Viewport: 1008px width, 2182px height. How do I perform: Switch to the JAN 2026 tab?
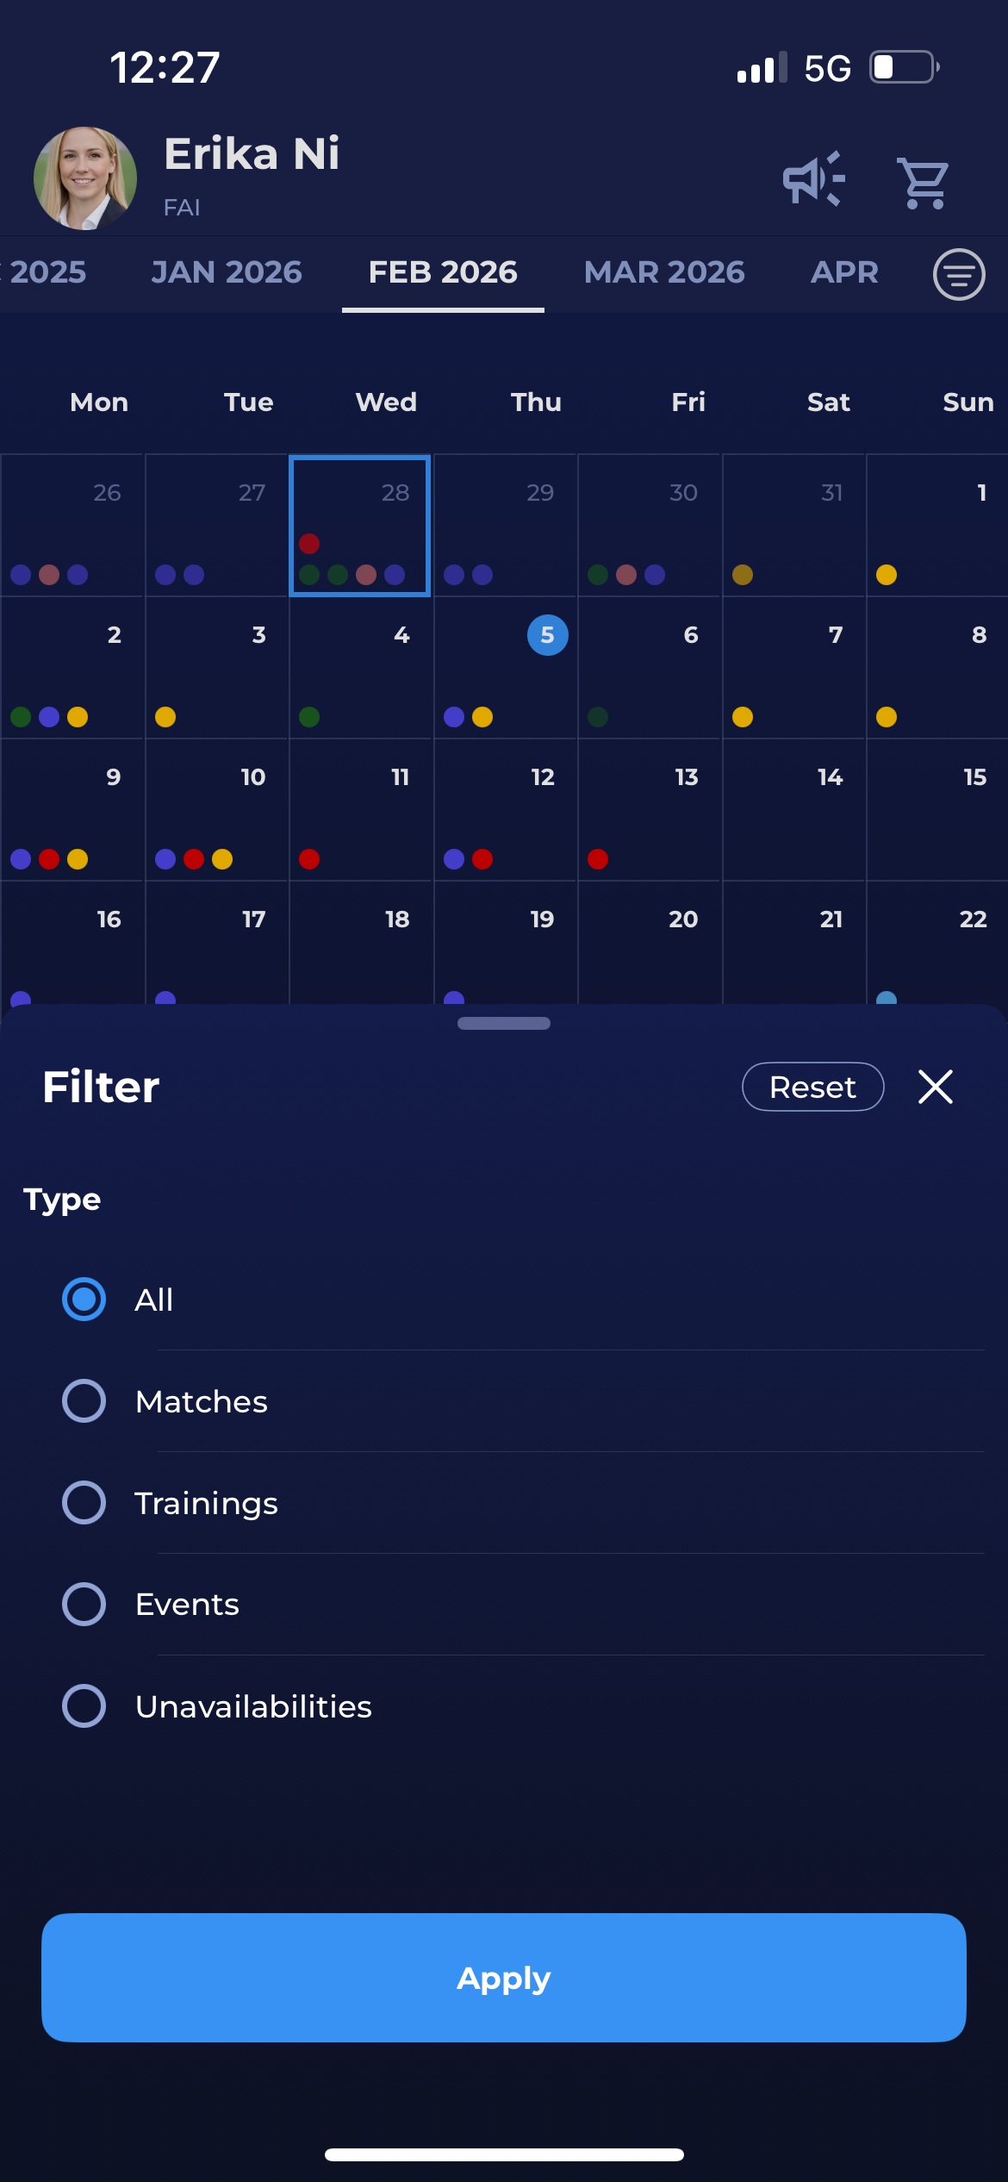coord(227,272)
